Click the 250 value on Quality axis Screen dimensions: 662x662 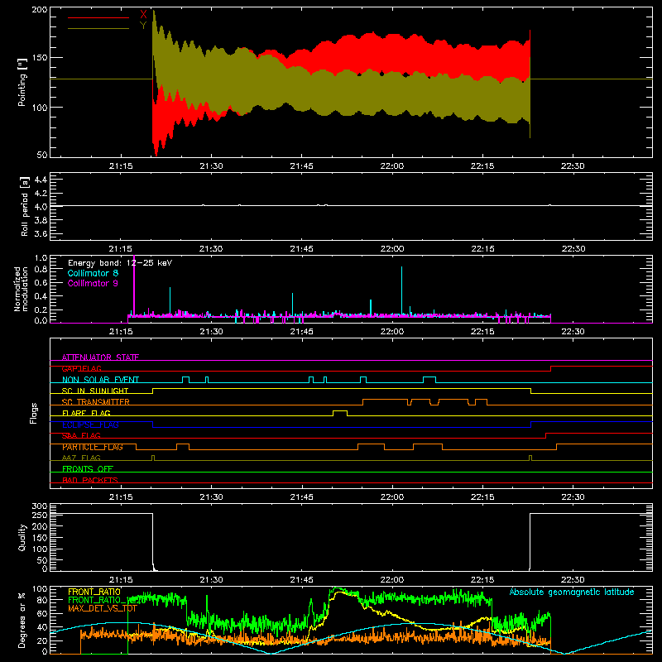tap(39, 515)
